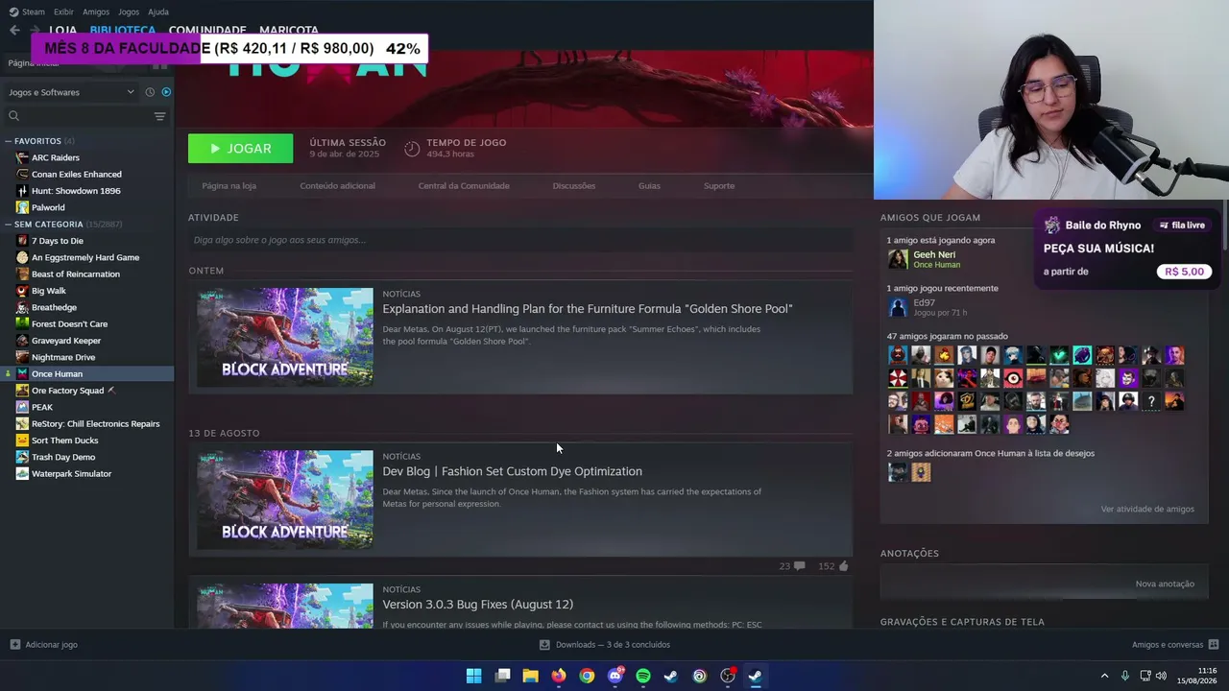Show hidden system tray icons chevron
The height and width of the screenshot is (691, 1229).
pyautogui.click(x=1104, y=676)
